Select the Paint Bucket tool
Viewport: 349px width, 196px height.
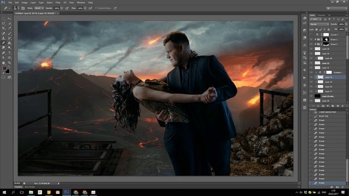coord(9,43)
